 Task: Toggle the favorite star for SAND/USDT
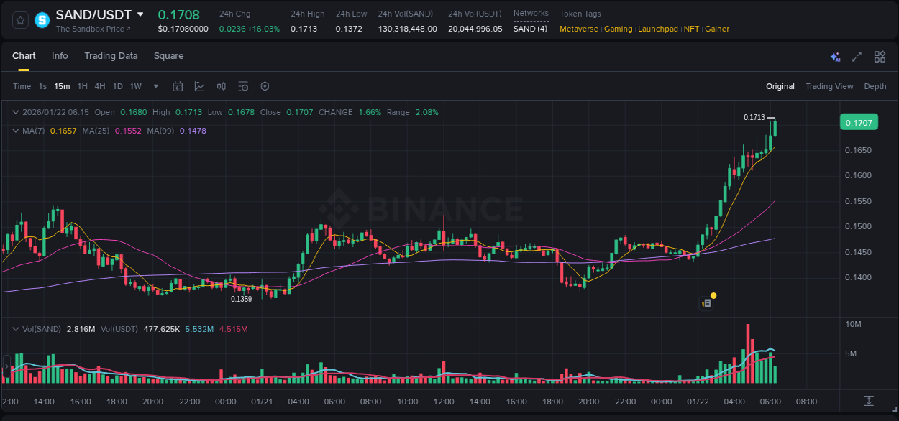tap(20, 19)
